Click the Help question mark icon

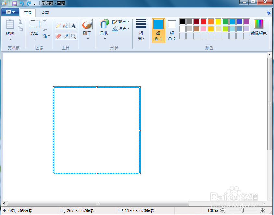pyautogui.click(x=268, y=12)
